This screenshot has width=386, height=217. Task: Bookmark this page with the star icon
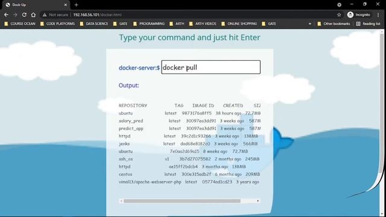point(339,14)
